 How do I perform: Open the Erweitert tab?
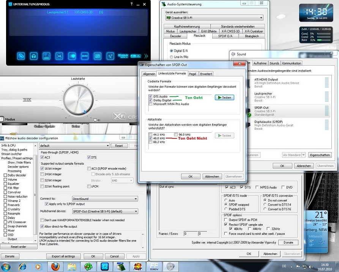click(x=206, y=74)
